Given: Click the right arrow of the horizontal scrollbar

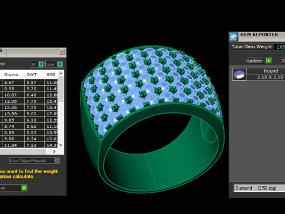Looking at the screenshot, I should (55, 152).
